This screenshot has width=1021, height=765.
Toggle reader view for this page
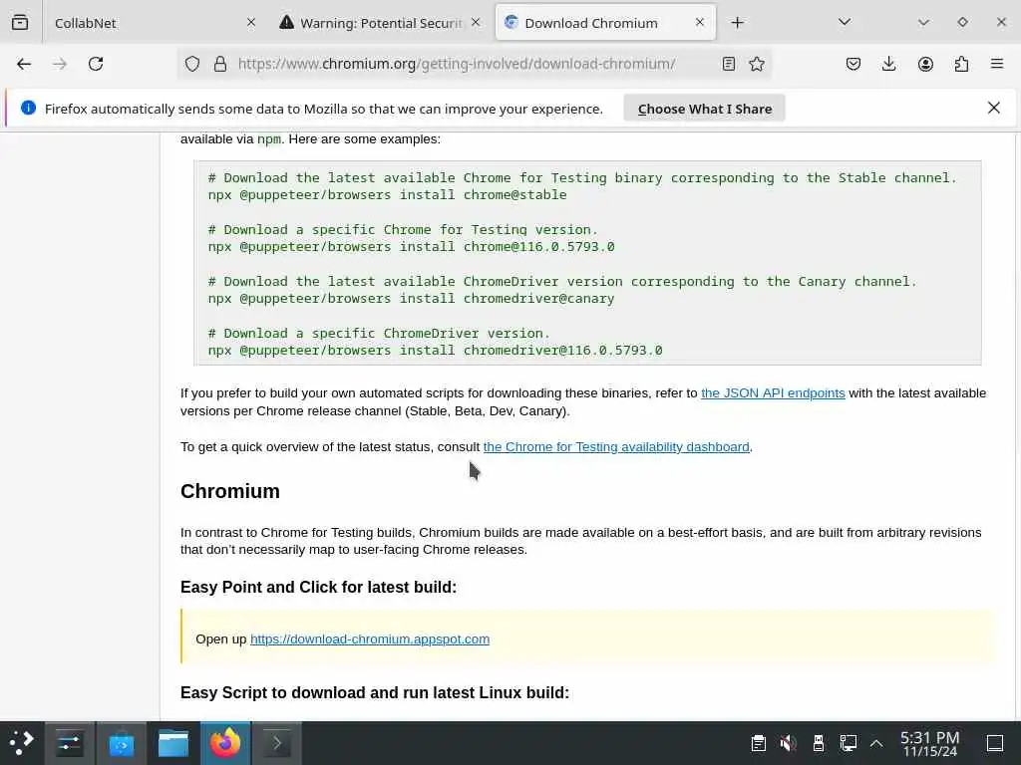(x=729, y=64)
